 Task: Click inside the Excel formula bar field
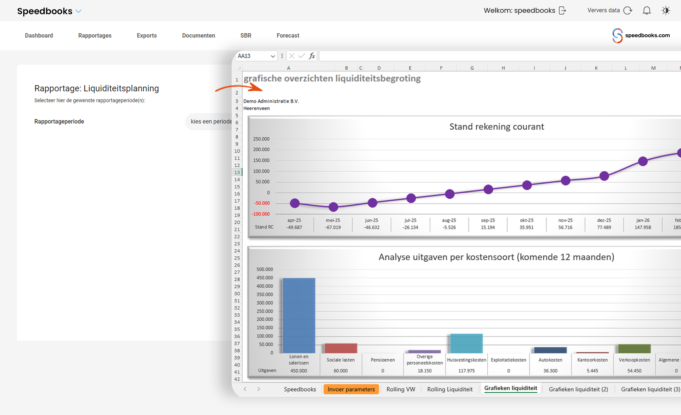497,56
